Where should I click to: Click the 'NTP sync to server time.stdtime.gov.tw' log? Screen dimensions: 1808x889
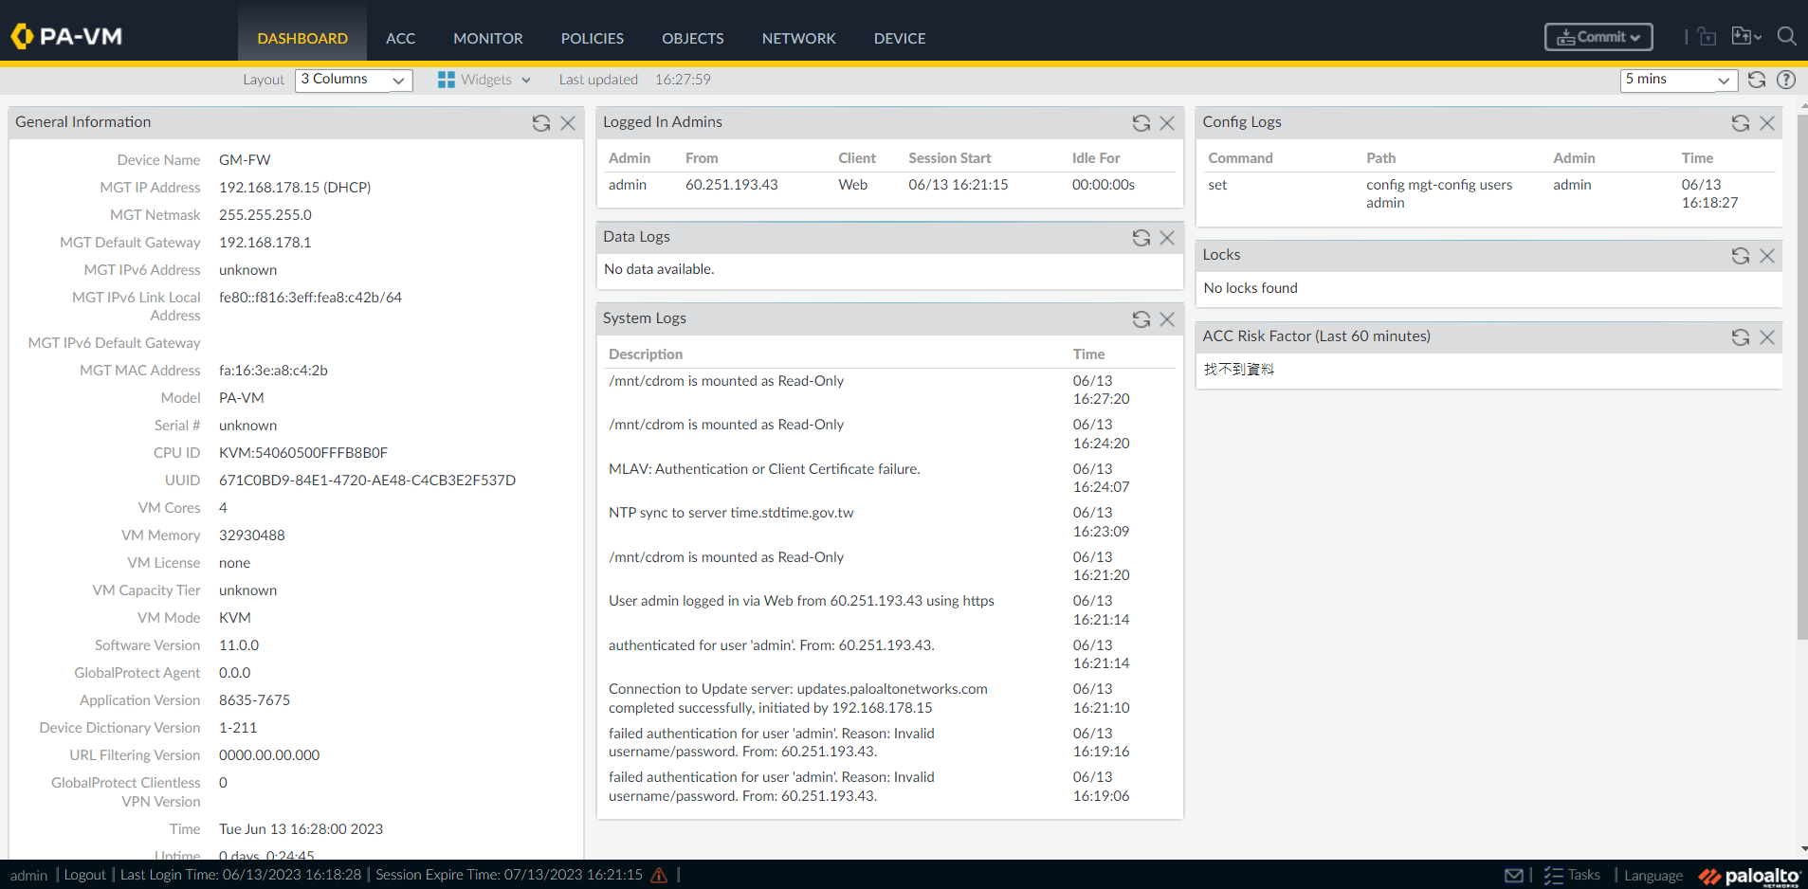[x=731, y=513]
